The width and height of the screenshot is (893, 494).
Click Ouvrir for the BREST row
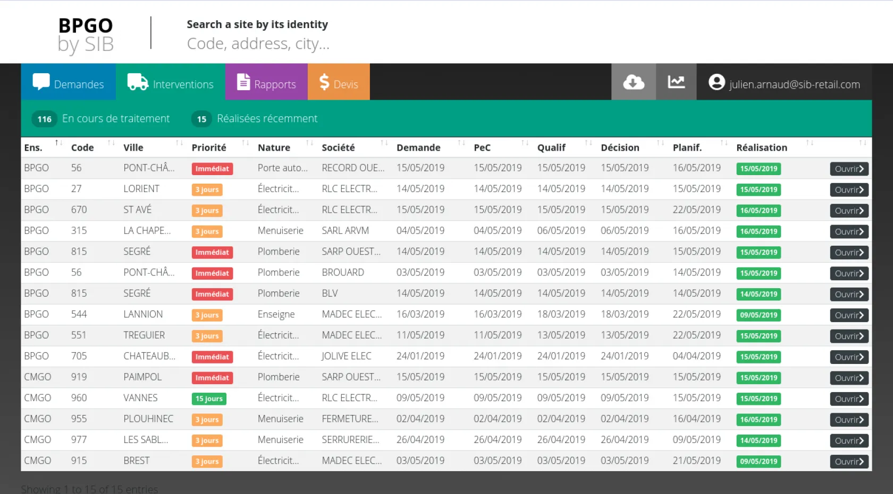[x=849, y=462]
